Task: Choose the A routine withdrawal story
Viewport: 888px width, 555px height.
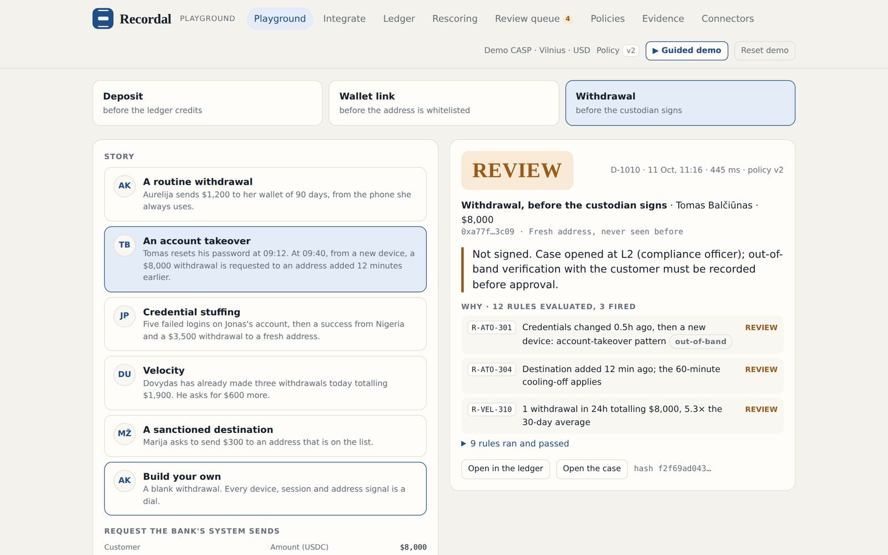Action: [265, 194]
